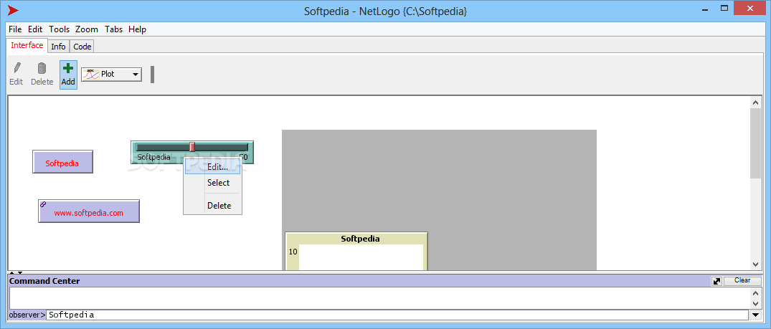The width and height of the screenshot is (771, 329).
Task: Open the Plot widget type dropdown
Action: (112, 75)
